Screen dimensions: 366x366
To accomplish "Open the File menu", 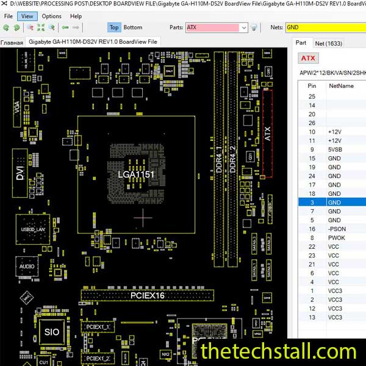I will coord(9,16).
